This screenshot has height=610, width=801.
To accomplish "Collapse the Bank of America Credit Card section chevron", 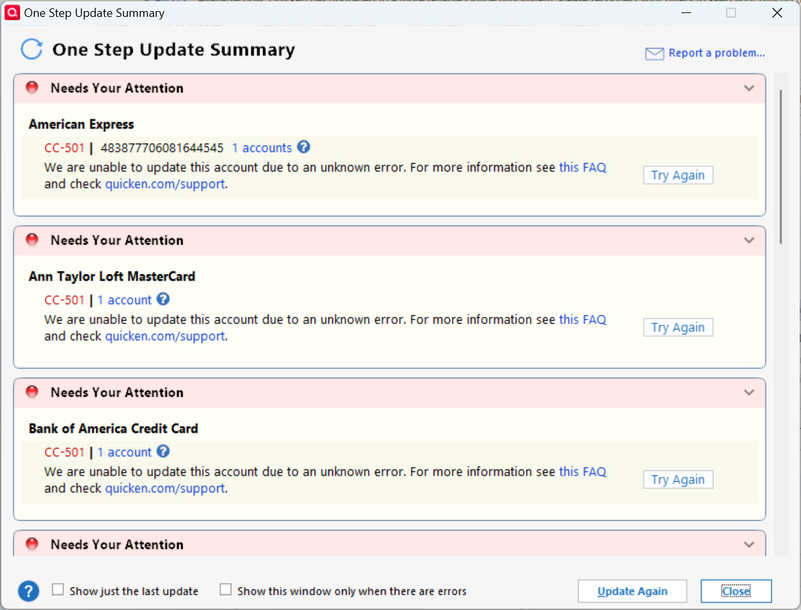I will tap(749, 393).
